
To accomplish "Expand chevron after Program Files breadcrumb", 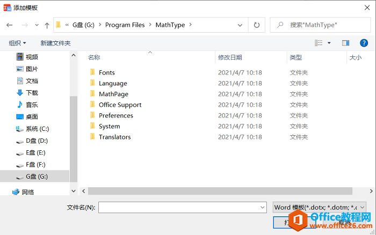I will click(x=150, y=25).
